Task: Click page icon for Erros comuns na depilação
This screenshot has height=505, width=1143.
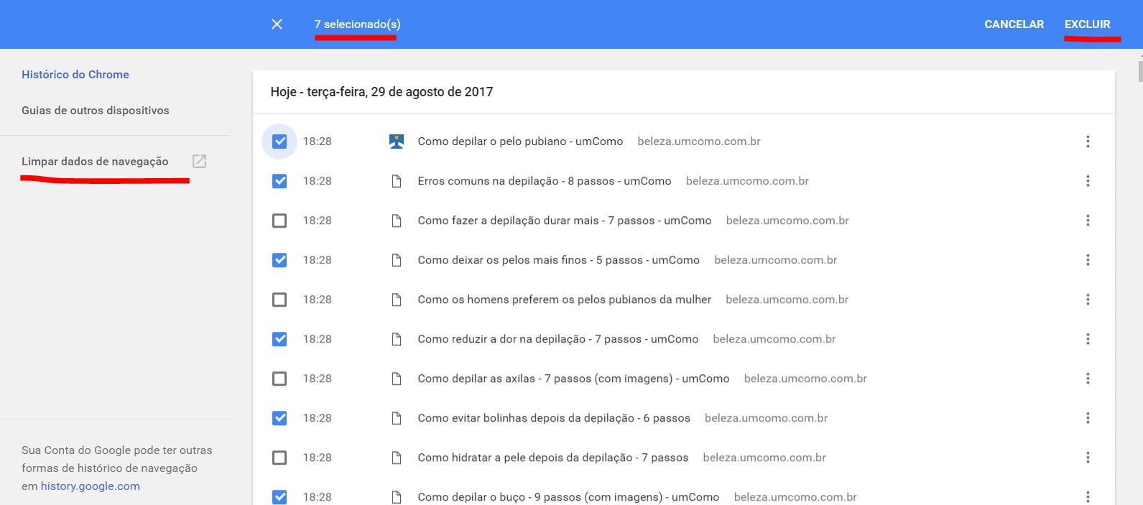Action: click(396, 181)
